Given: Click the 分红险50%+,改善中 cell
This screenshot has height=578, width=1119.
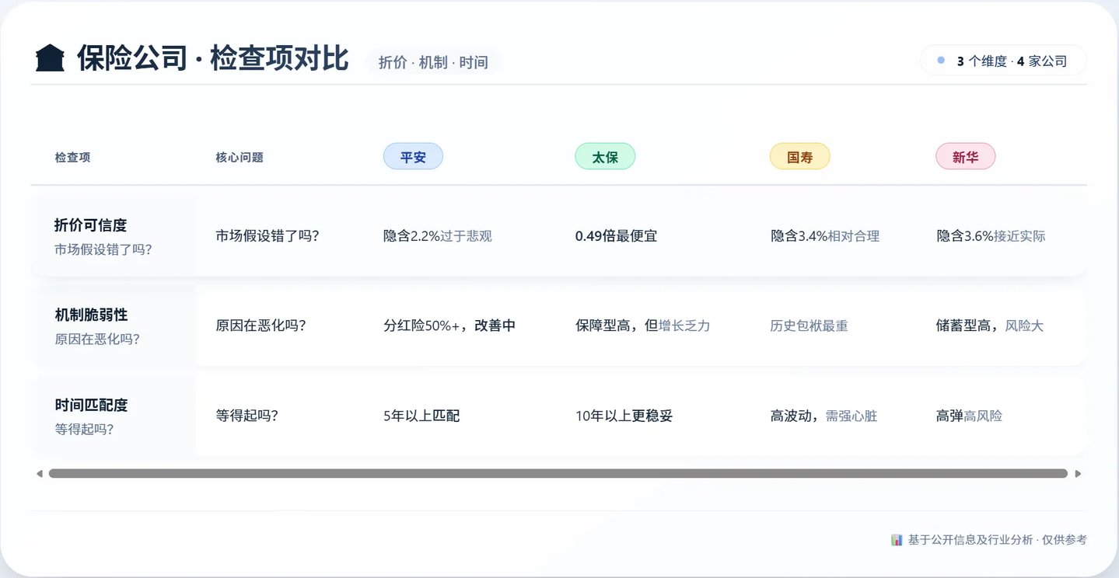Looking at the screenshot, I should coord(449,326).
